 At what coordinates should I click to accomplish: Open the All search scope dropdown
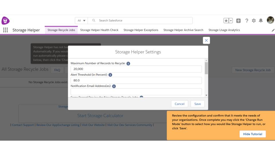[81, 21]
